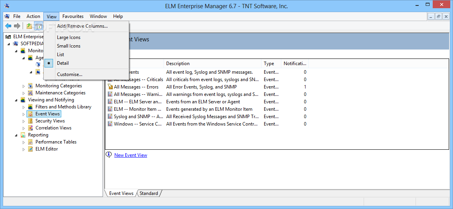Select the Detail radio bullet in View menu

(x=49, y=63)
